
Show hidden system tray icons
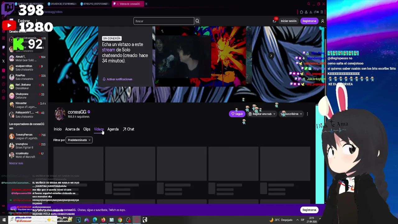click(x=297, y=220)
